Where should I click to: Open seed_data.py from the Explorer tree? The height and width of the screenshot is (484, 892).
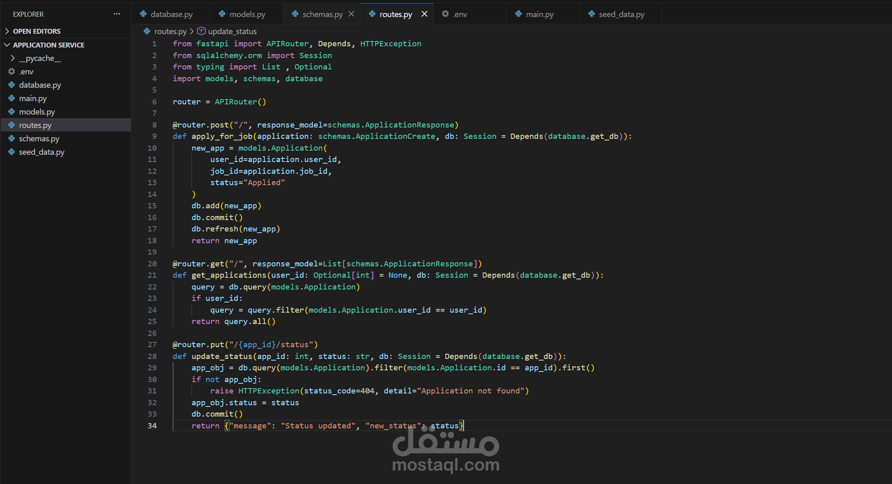point(41,152)
